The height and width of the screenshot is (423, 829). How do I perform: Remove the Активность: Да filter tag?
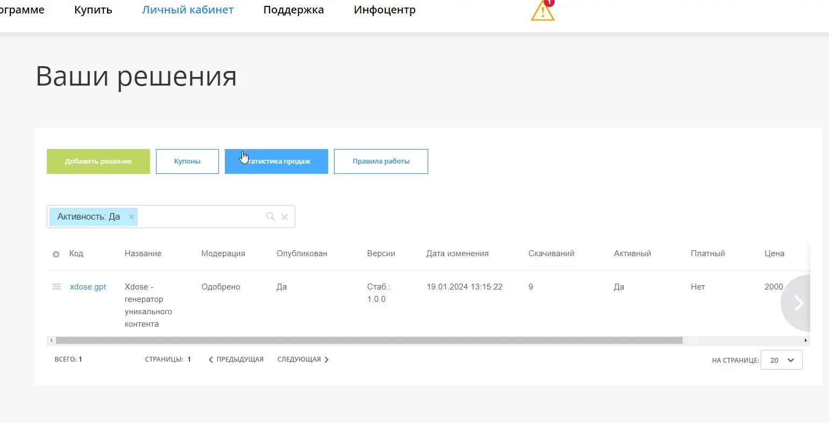point(131,216)
